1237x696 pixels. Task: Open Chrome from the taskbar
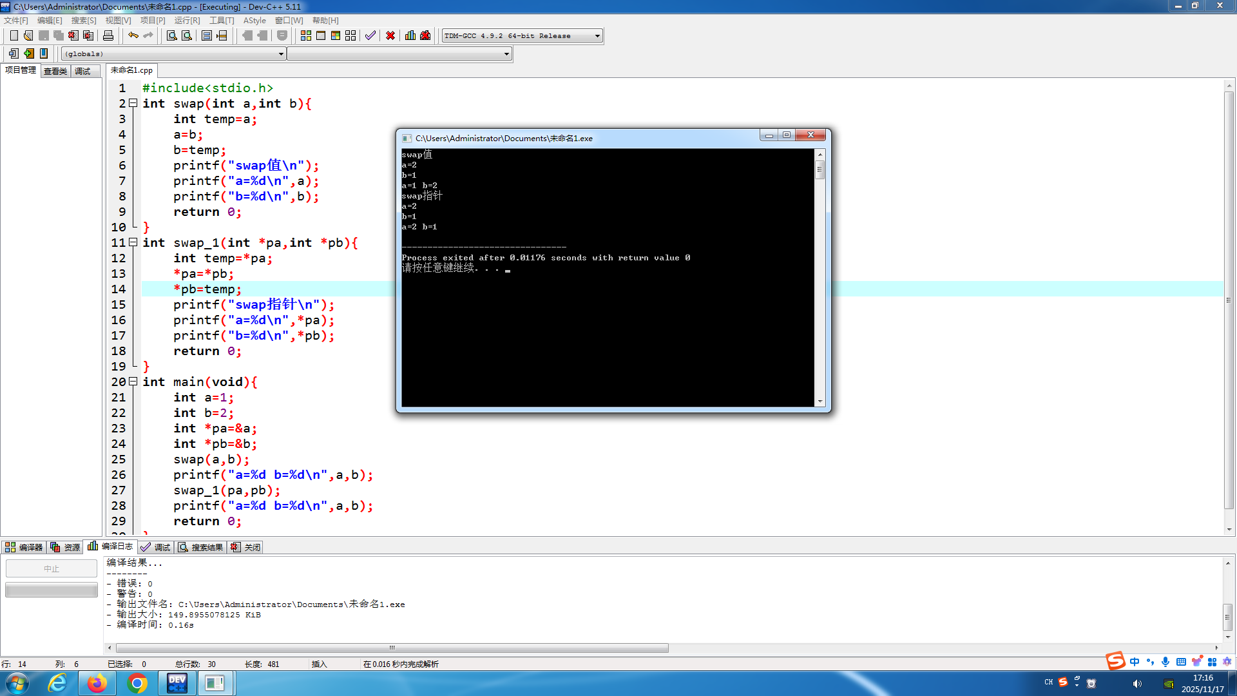[x=137, y=683]
